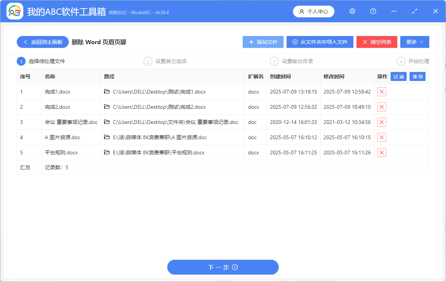Click the 下一步 button to proceed
The image size is (446, 282).
pos(223,267)
